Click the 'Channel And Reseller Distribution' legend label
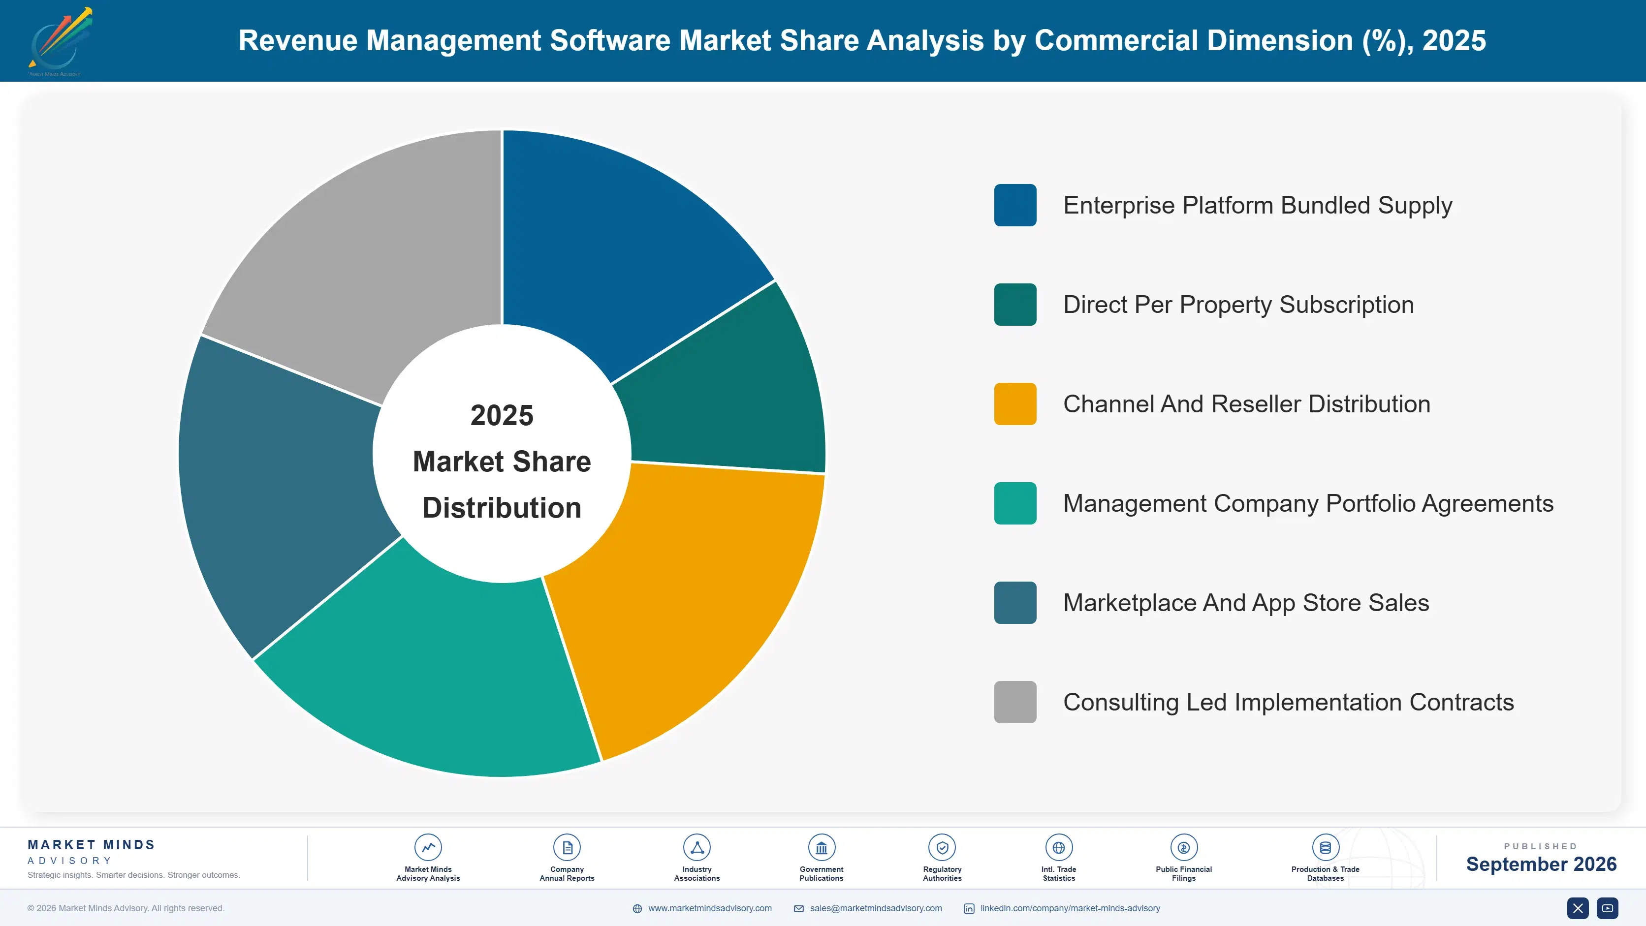The height and width of the screenshot is (926, 1646). [1247, 404]
